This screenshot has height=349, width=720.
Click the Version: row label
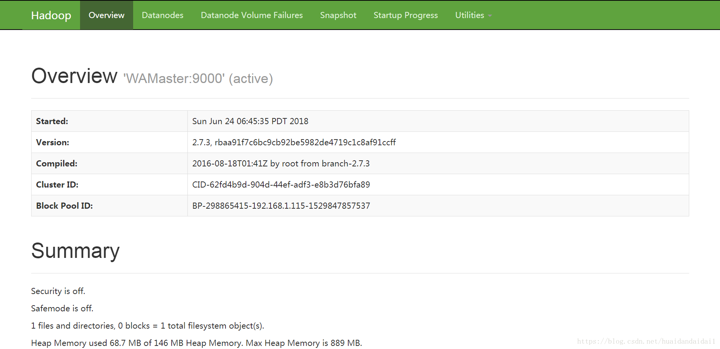click(x=53, y=142)
